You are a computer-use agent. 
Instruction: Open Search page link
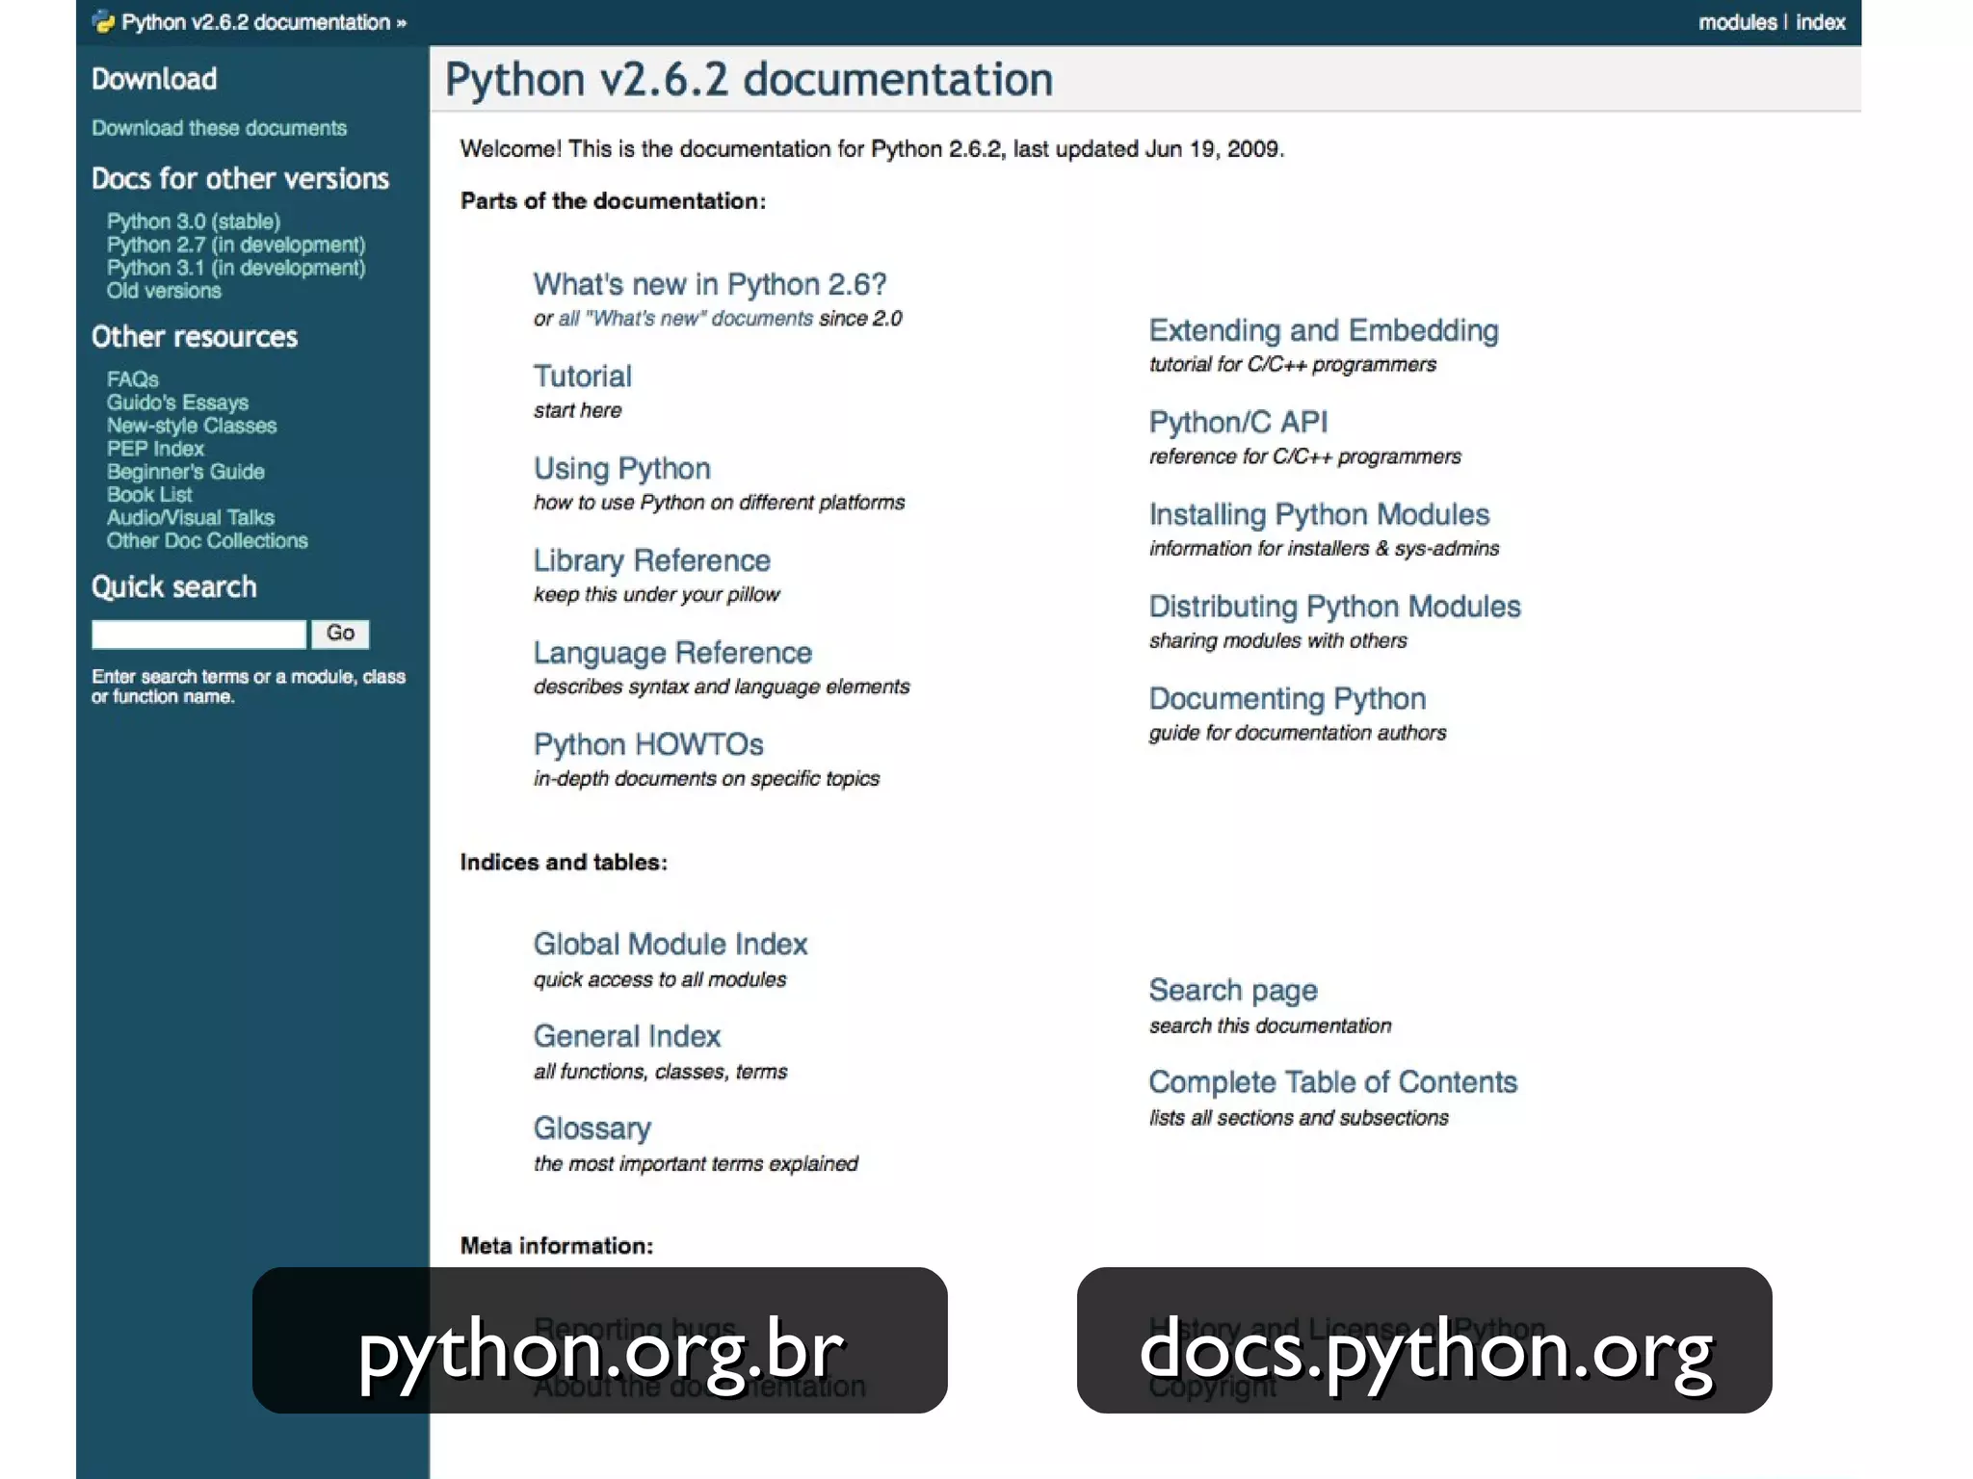click(1233, 990)
